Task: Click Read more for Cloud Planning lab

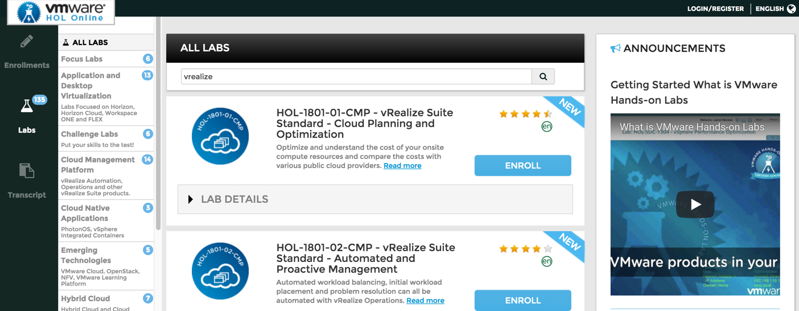Action: (402, 166)
